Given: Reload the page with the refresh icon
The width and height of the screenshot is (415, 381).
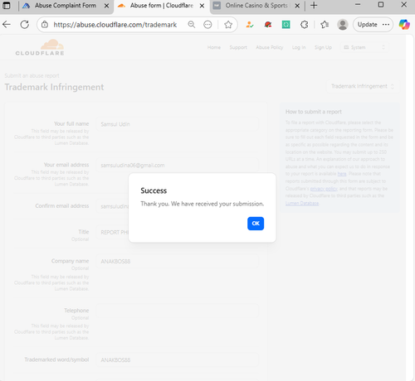Looking at the screenshot, I should pos(25,25).
